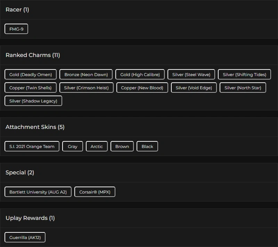
Task: Choose the Bronze (Neon Dawn) charm tag
Action: coord(86,75)
